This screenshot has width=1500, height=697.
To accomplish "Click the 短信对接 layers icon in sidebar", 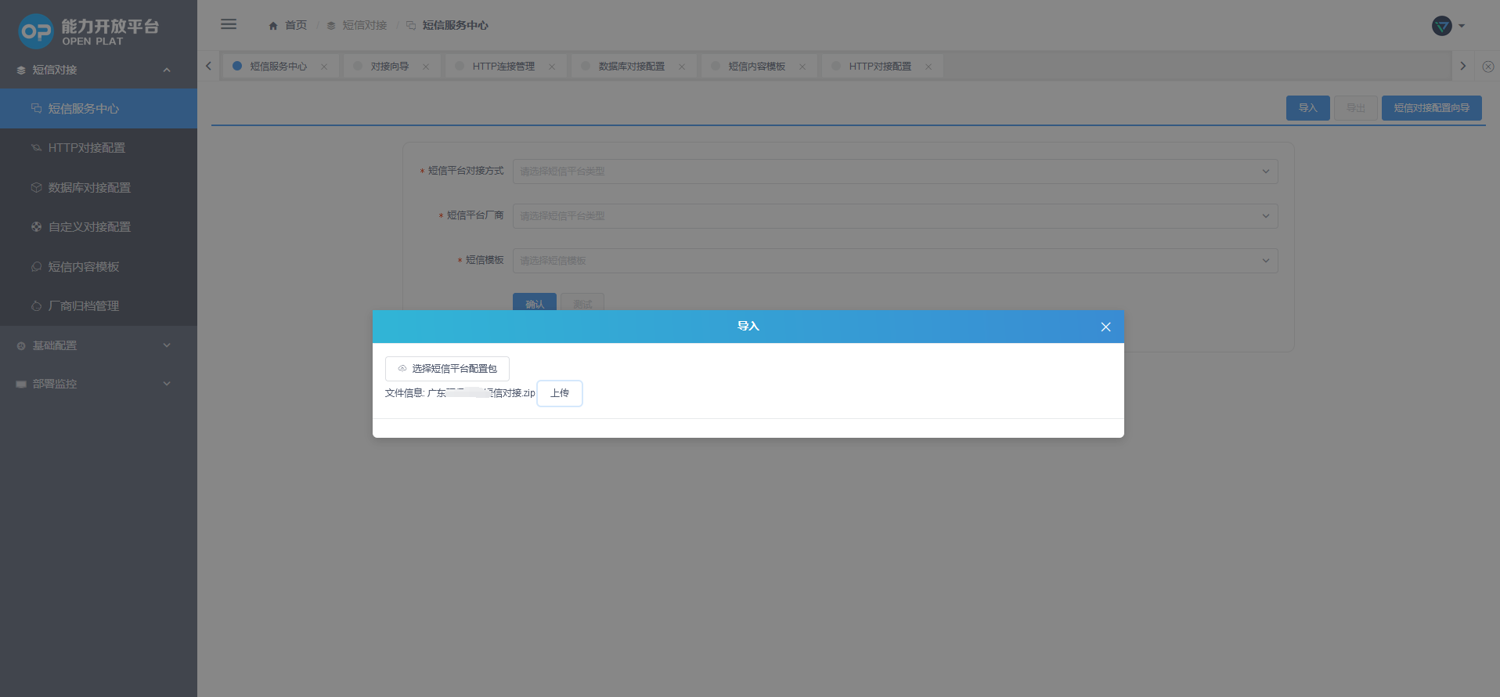I will tap(21, 70).
